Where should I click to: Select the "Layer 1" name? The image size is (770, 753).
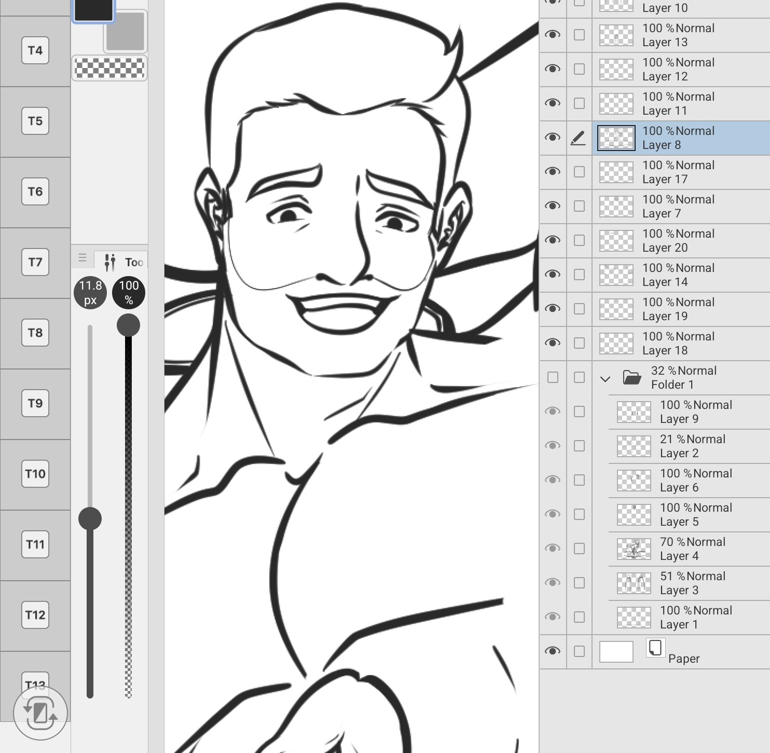pos(679,624)
